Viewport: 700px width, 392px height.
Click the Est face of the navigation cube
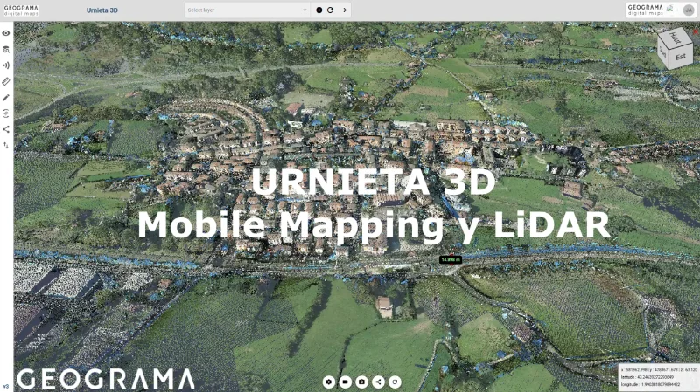pos(681,57)
